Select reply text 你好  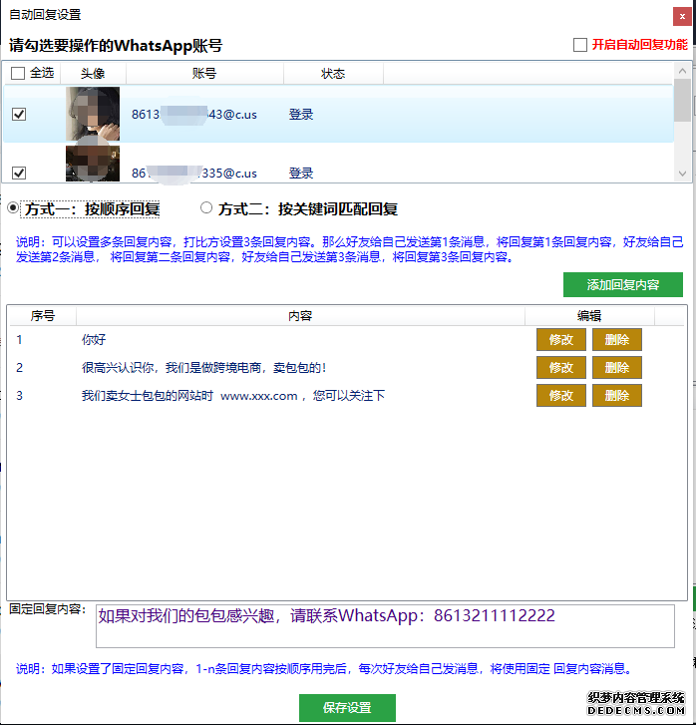coord(94,340)
